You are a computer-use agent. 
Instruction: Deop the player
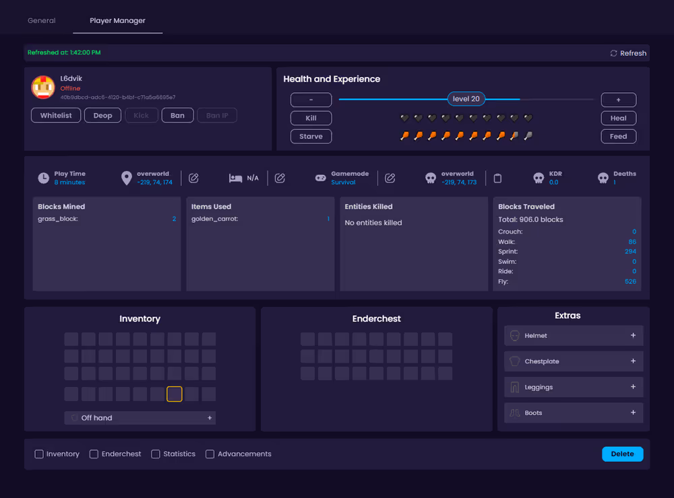click(x=102, y=116)
